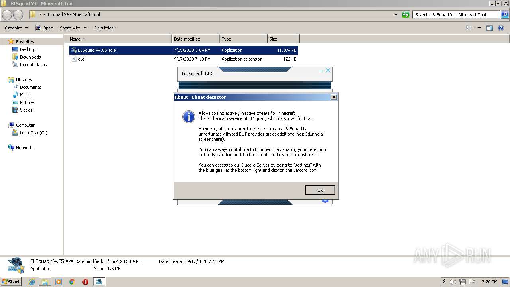
Task: Open the view options dropdown arrow
Action: (x=479, y=28)
